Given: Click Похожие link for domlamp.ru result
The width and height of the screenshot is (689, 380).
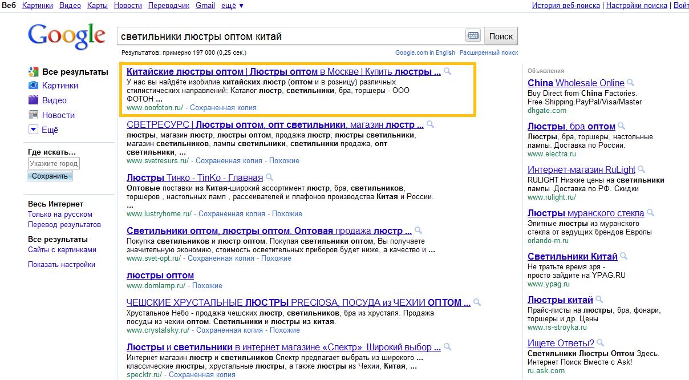Looking at the screenshot, I should (207, 285).
